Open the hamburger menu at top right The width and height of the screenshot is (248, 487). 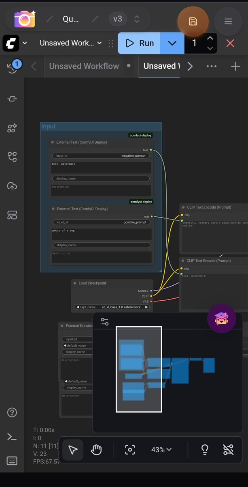click(228, 22)
